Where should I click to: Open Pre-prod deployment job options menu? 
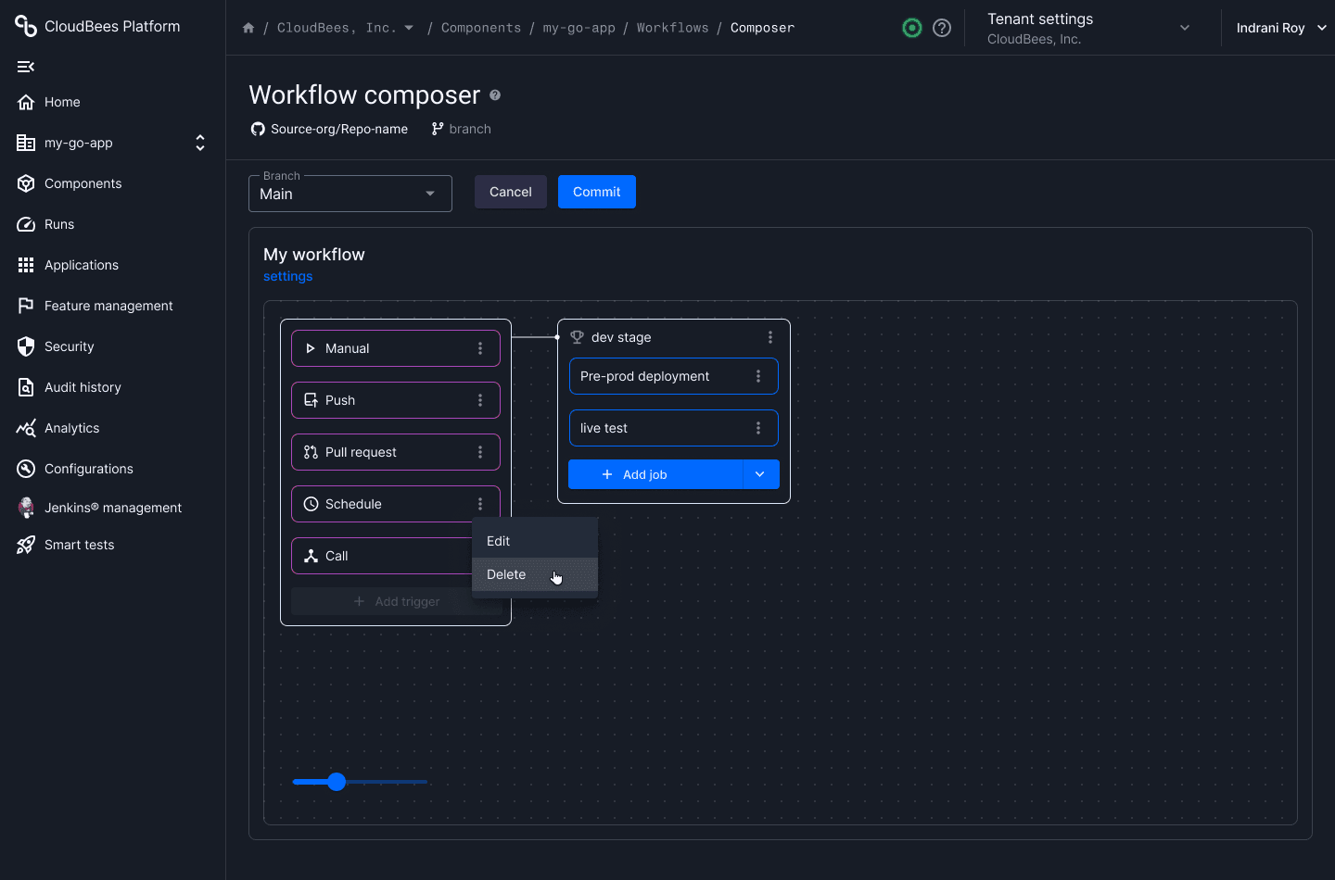tap(758, 376)
